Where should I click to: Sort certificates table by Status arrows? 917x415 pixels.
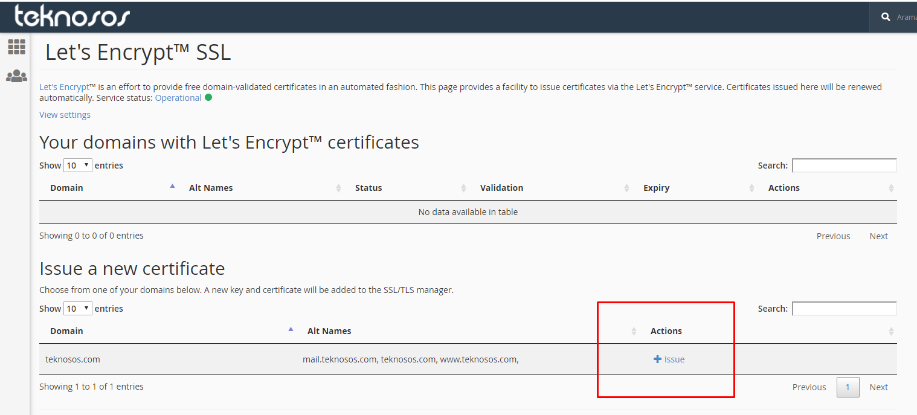463,188
